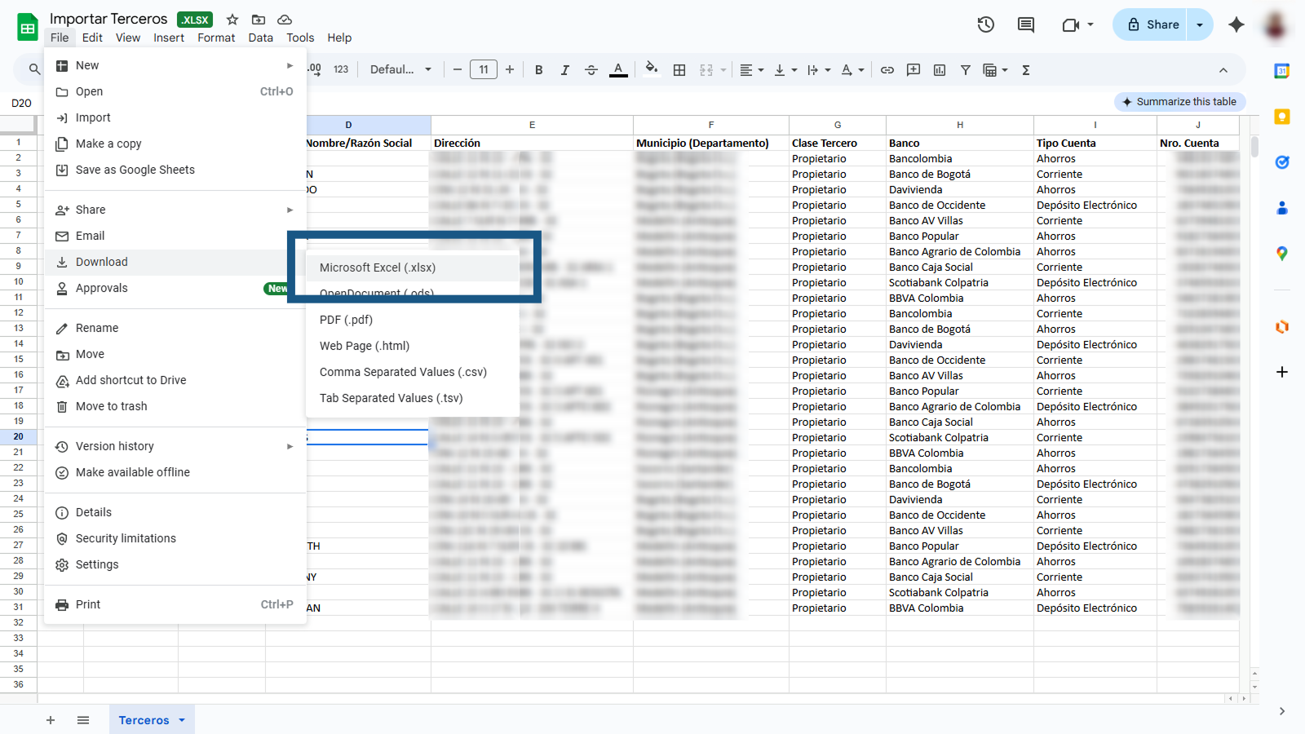Click the font size field showing 11
The width and height of the screenshot is (1305, 734).
coord(484,70)
